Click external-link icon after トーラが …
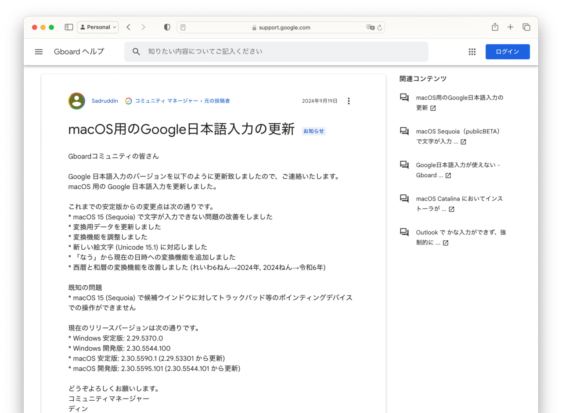Screen dimensions: 562x413 pos(451,209)
